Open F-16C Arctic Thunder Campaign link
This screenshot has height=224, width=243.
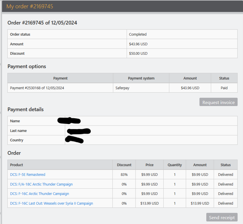(39, 194)
